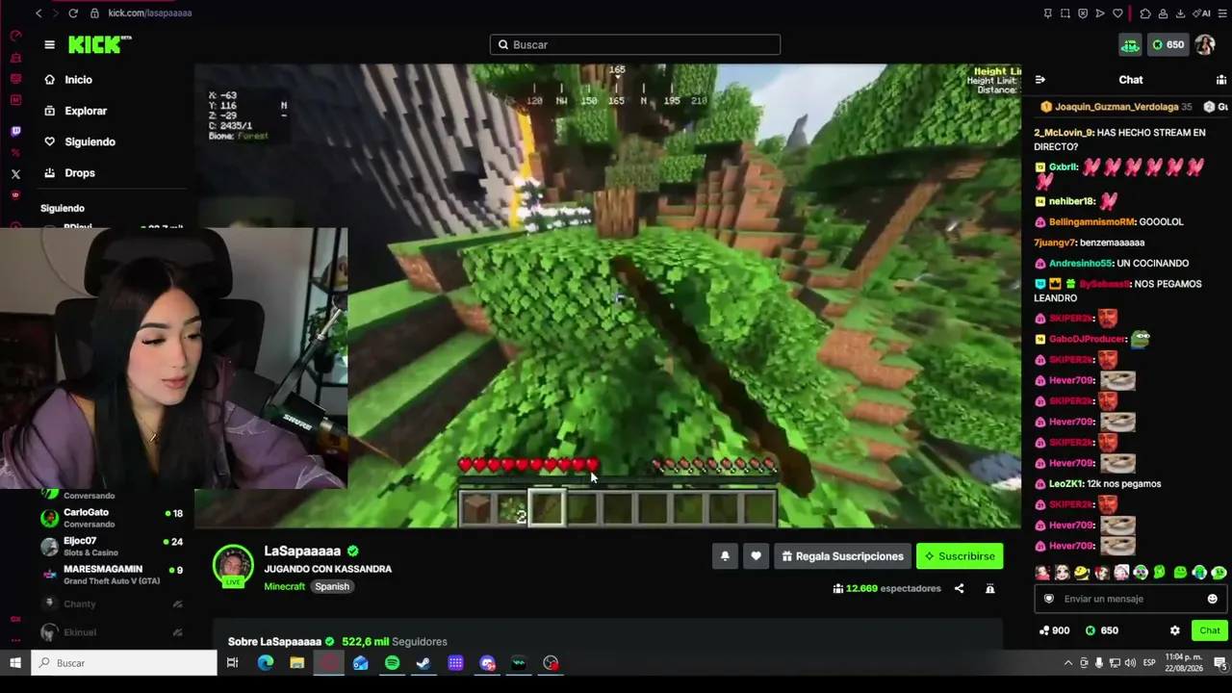The image size is (1232, 693).
Task: Open the emoji picker in chat input
Action: point(1212,599)
